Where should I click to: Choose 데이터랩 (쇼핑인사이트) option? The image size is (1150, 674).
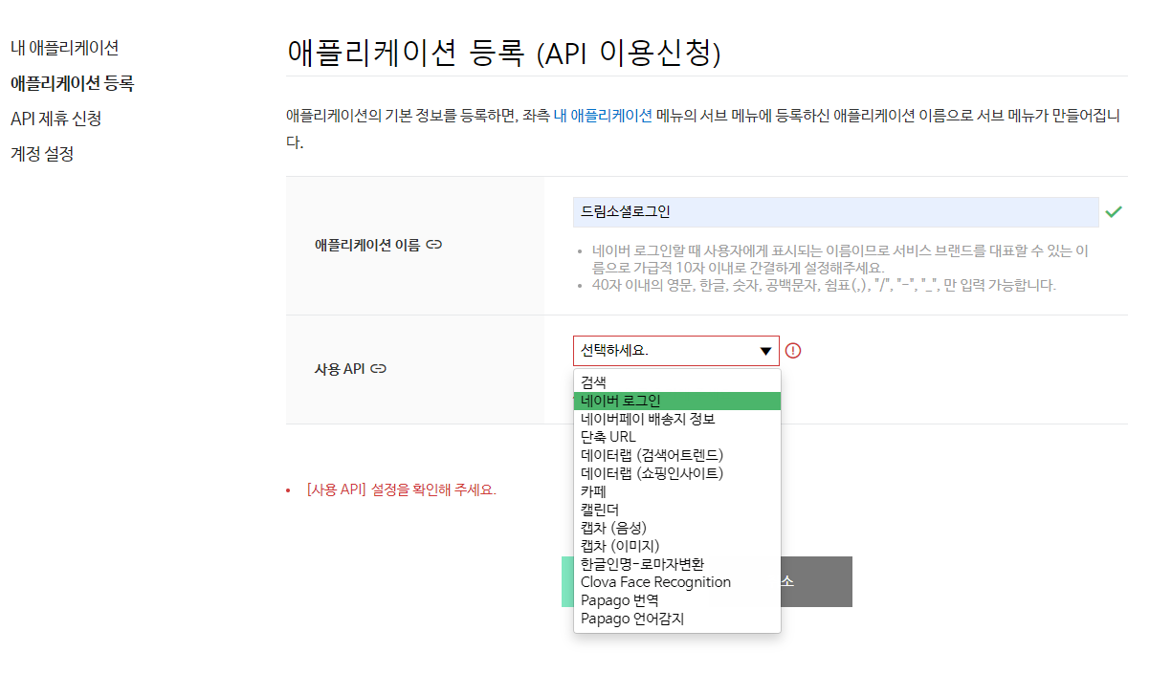click(677, 473)
